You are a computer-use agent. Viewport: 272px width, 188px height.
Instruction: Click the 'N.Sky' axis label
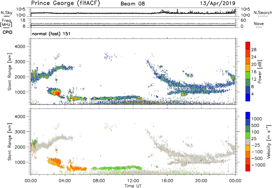pyautogui.click(x=6, y=13)
